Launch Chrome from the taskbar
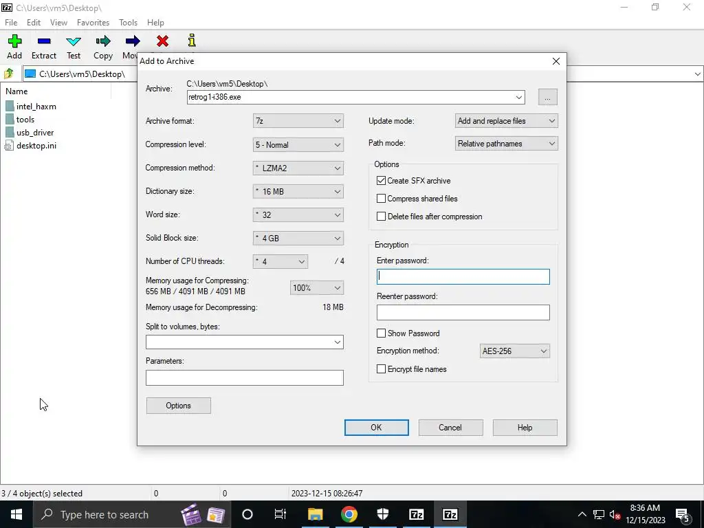 [349, 514]
